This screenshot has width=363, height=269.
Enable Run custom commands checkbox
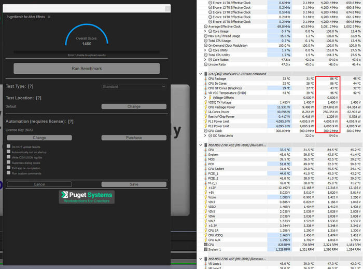pos(9,173)
